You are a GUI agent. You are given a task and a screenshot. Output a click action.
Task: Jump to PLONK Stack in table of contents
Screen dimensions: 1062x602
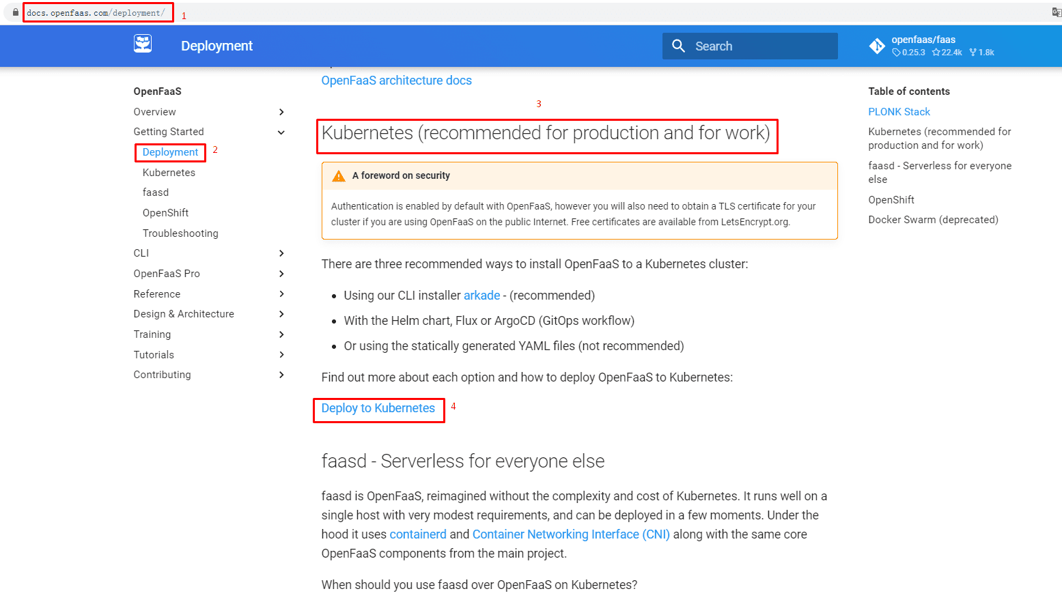899,112
